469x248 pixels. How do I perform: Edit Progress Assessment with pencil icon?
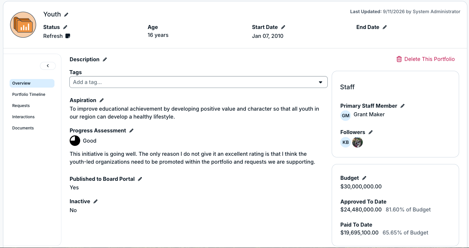(x=131, y=130)
